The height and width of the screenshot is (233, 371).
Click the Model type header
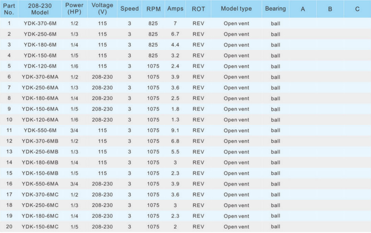click(x=236, y=9)
